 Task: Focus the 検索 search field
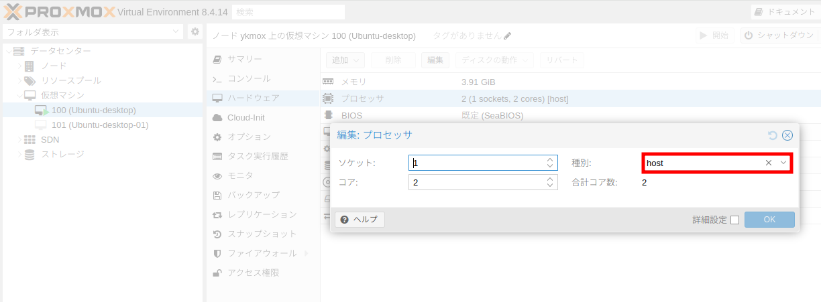(288, 11)
